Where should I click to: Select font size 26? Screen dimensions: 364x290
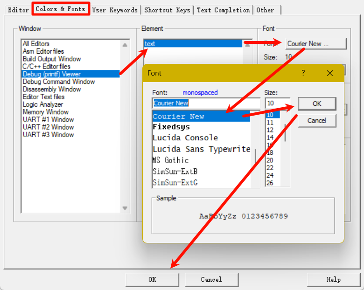273,183
